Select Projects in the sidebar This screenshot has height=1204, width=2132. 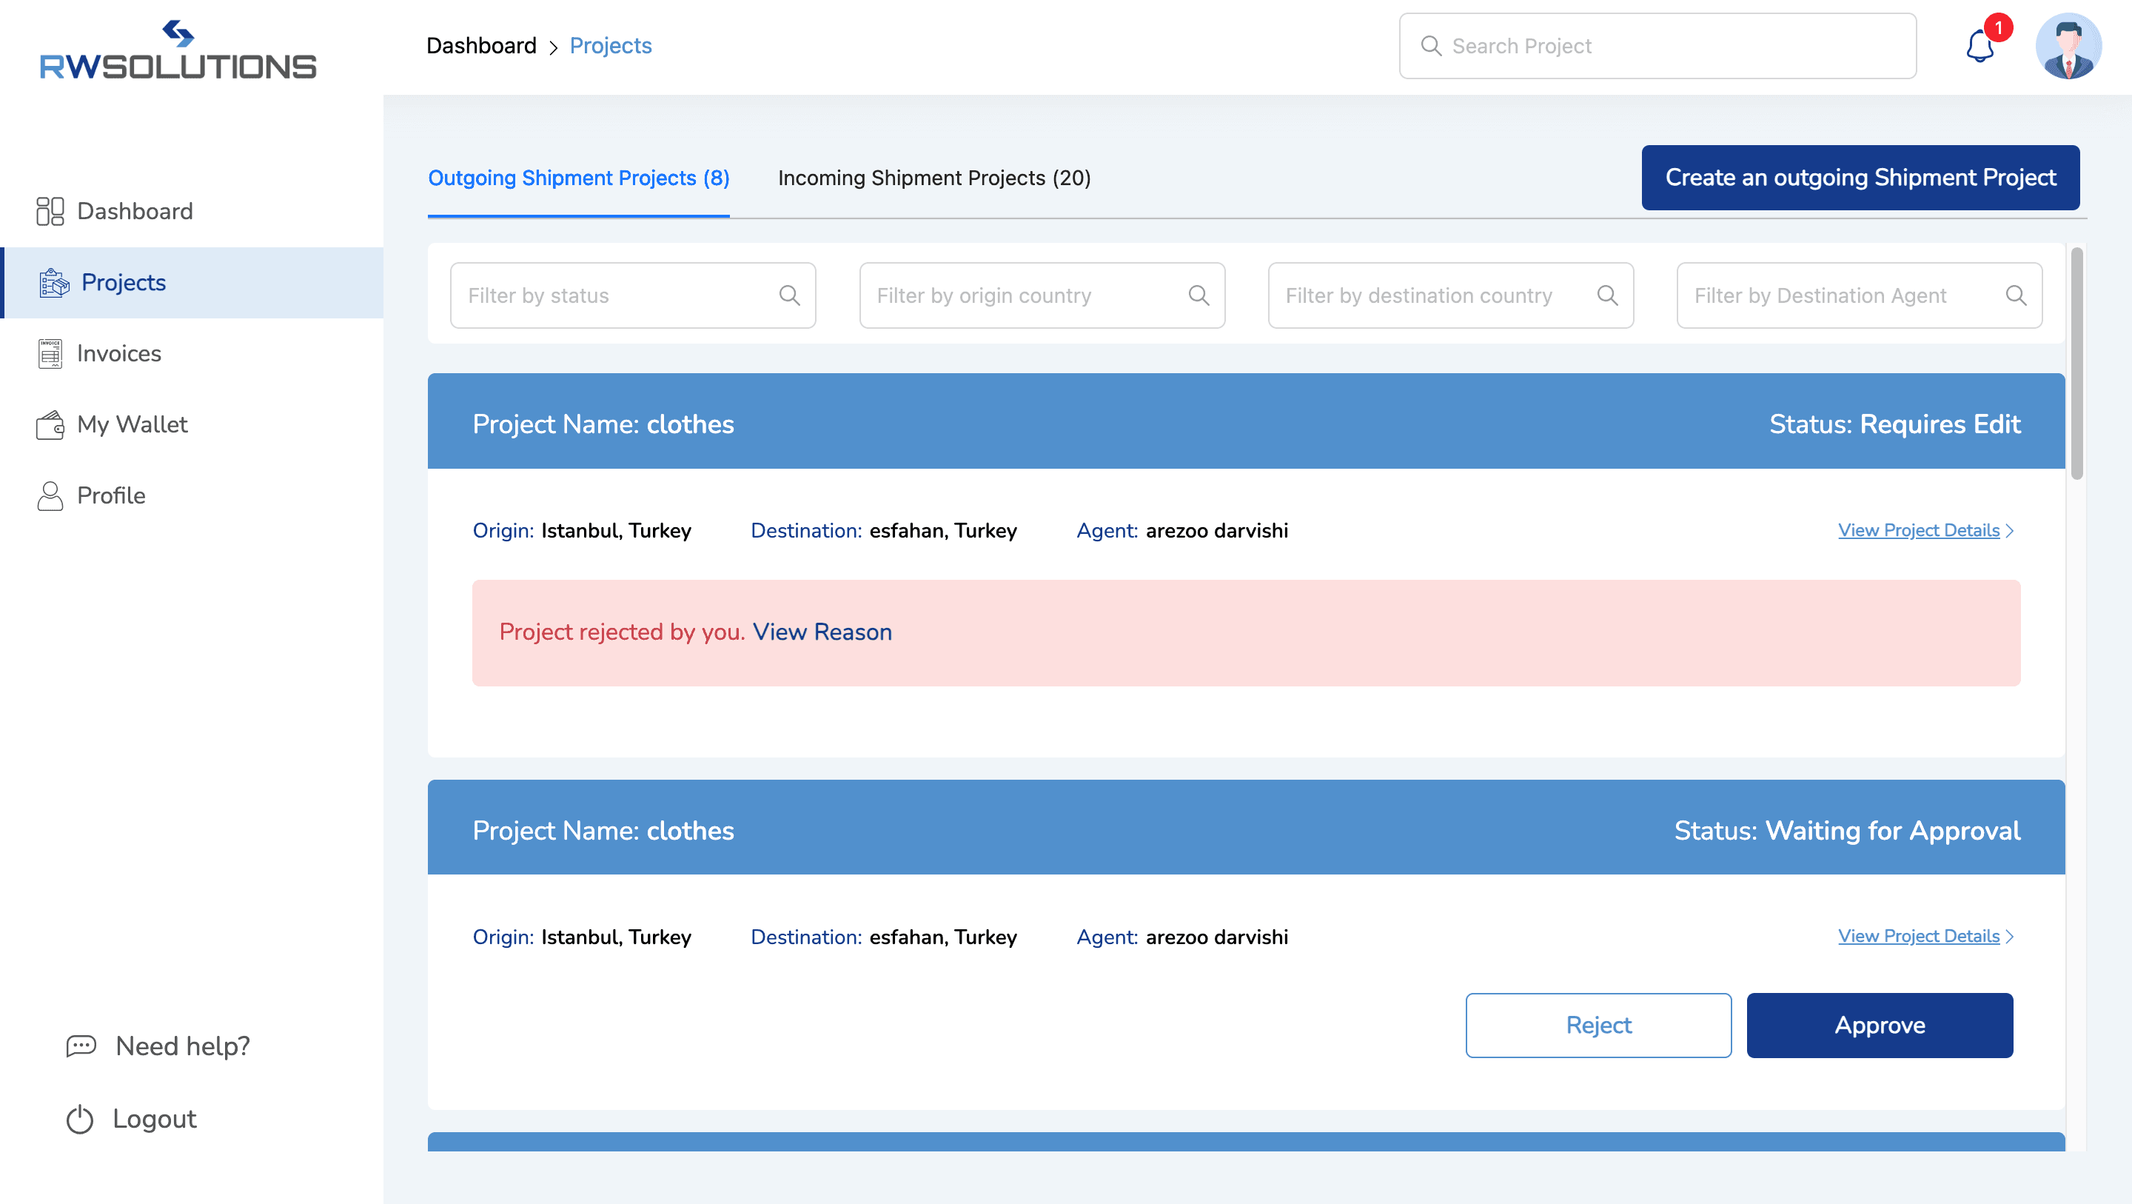point(192,282)
